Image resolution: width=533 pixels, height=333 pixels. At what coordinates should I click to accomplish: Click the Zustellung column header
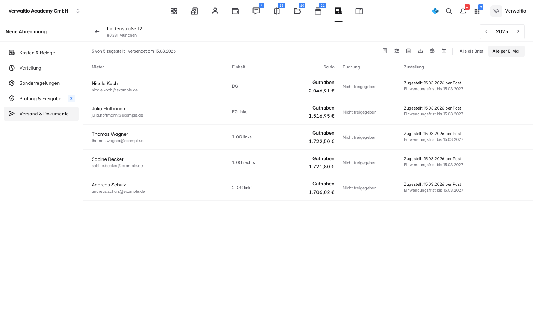(414, 67)
